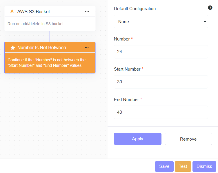Screen dimensions: 218x173
Task: Click the Start Number field with 30
Action: click(161, 82)
